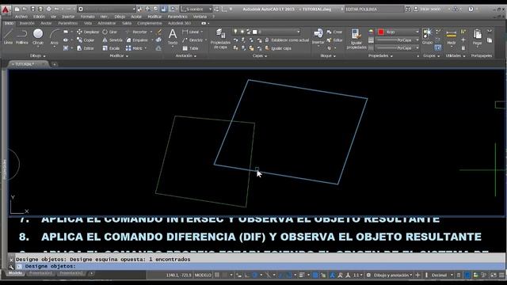
Task: Use the Simetría (mirror) command
Action: coord(112,40)
